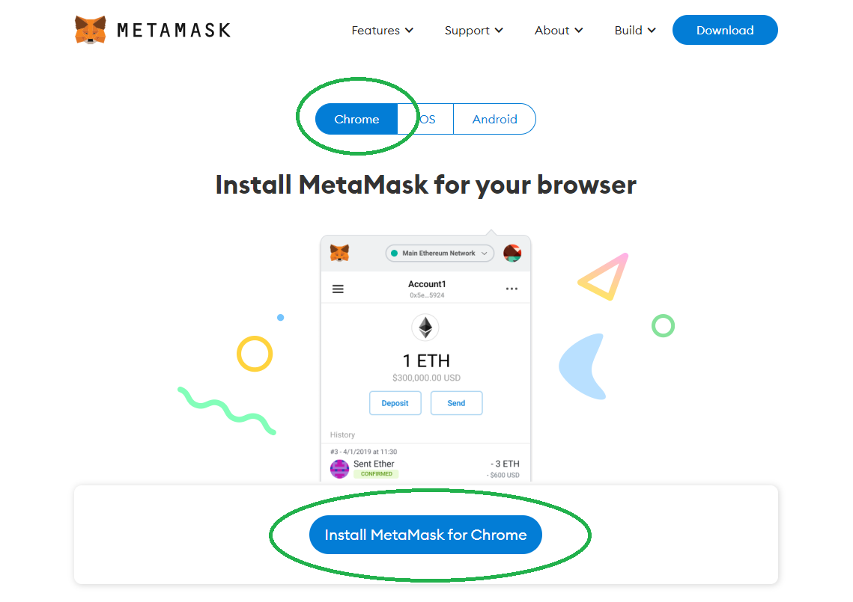Screen dimensions: 853x602
Task: Open the About dropdown menu
Action: 559,31
